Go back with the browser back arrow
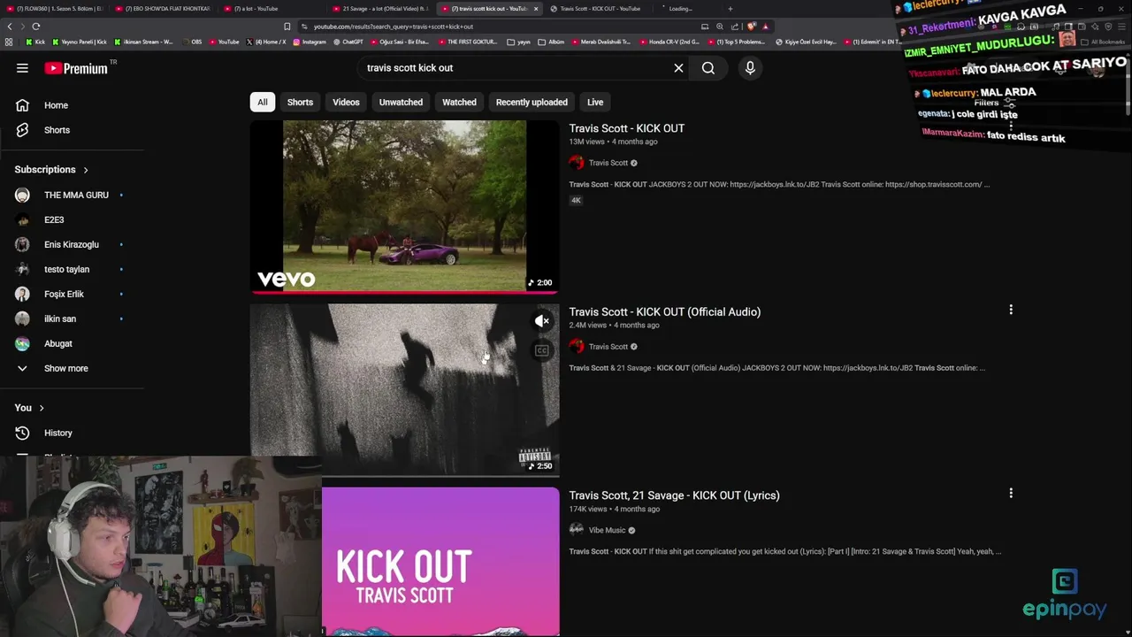This screenshot has height=637, width=1132. click(x=10, y=27)
